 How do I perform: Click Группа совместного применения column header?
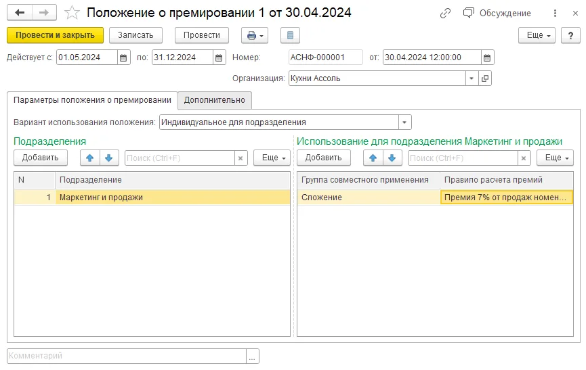click(x=369, y=180)
